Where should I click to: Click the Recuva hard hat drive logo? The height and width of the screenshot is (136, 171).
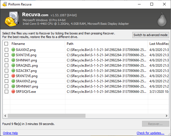click(12, 19)
